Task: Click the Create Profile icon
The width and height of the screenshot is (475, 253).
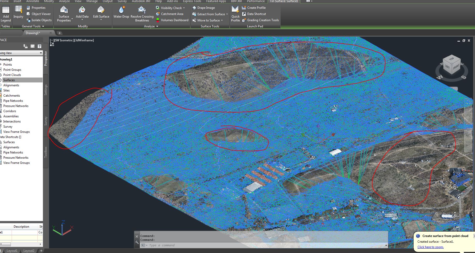Action: [x=244, y=7]
